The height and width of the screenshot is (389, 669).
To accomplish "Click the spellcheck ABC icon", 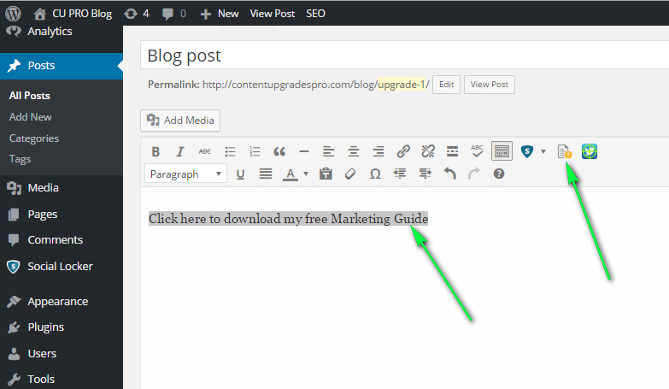I will coord(477,151).
